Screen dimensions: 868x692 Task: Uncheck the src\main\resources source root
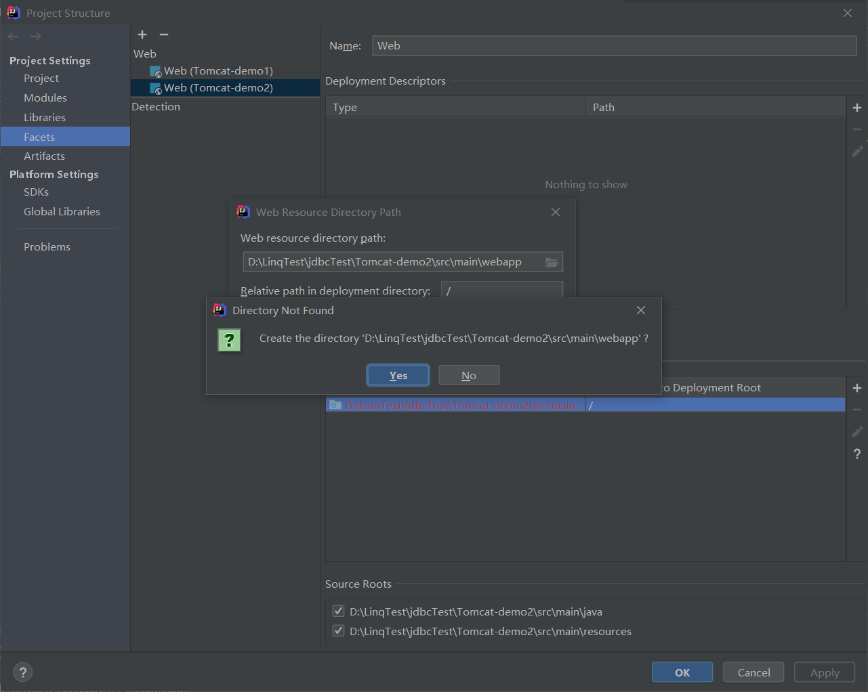coord(338,631)
